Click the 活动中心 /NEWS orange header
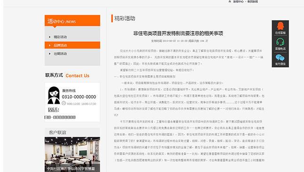Viewport: 304px width, 172px height. [72, 20]
